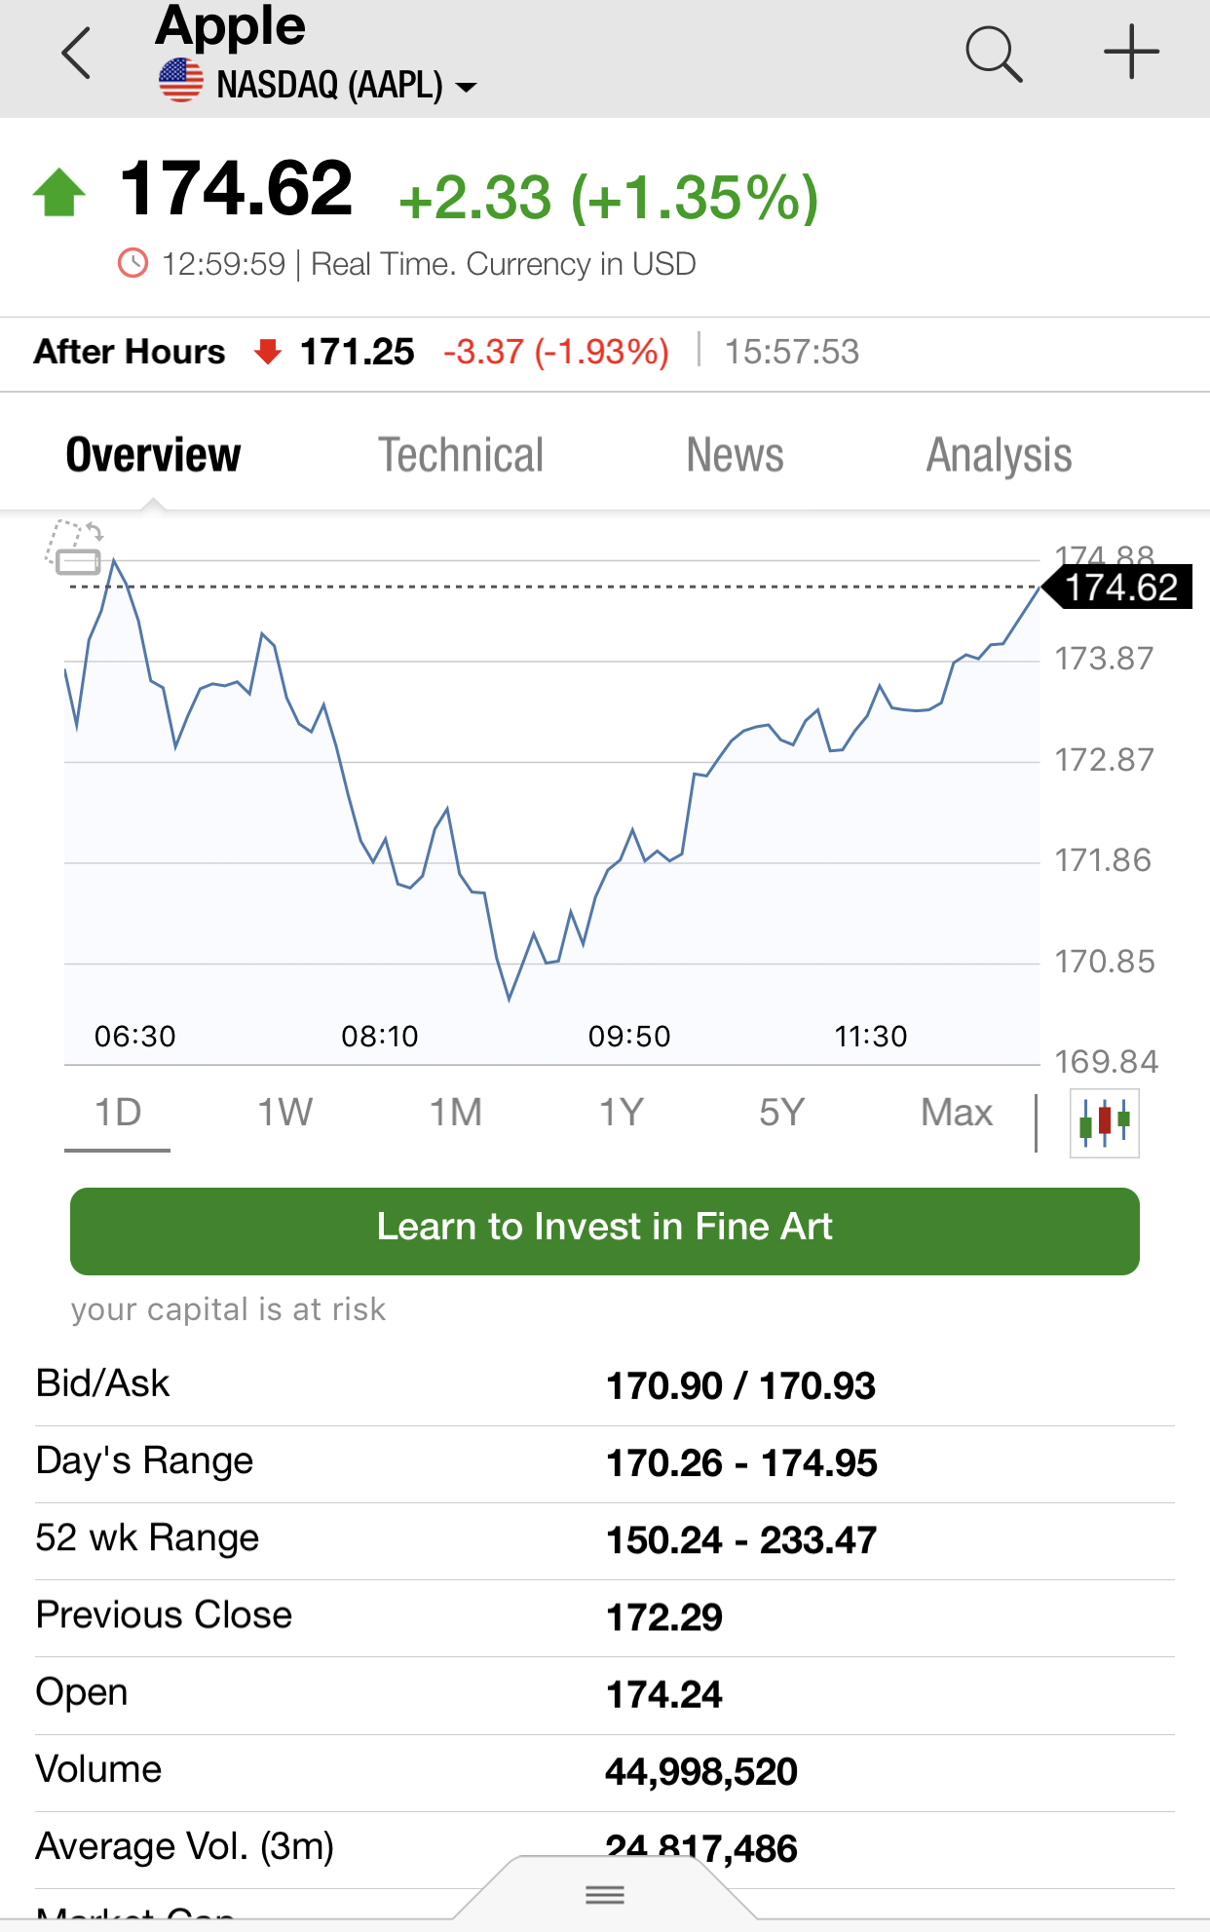The width and height of the screenshot is (1210, 1932).
Task: Tap the red clock real-time icon
Action: pos(132,263)
